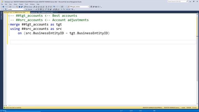Click the Display Estimated Execution Plan icon
Viewport: 199px width, 112px height.
[x=39, y=9]
